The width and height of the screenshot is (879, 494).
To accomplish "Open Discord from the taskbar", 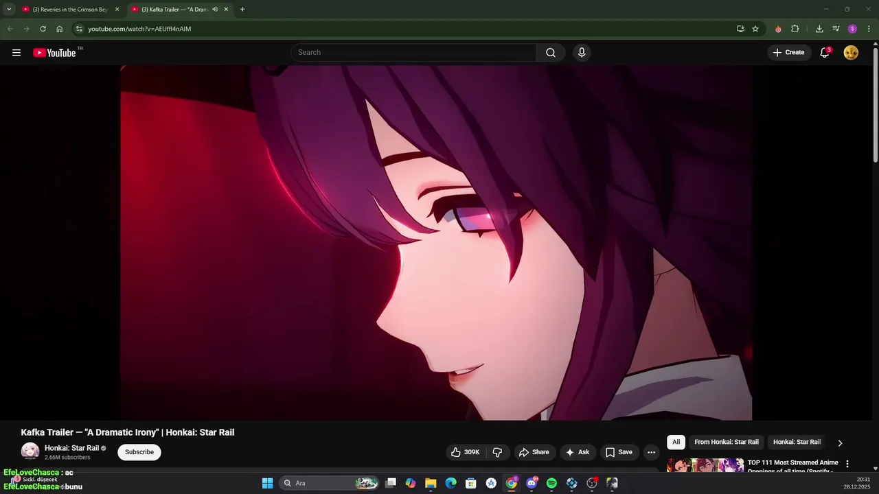I will (x=532, y=483).
